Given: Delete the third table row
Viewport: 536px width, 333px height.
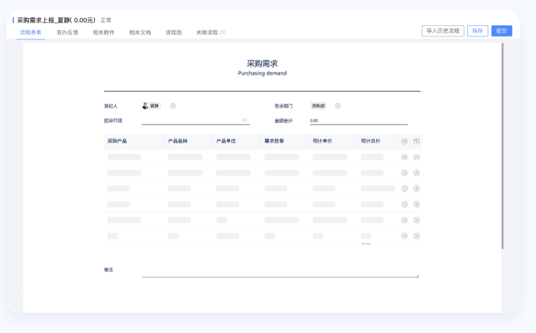Looking at the screenshot, I should 417,188.
